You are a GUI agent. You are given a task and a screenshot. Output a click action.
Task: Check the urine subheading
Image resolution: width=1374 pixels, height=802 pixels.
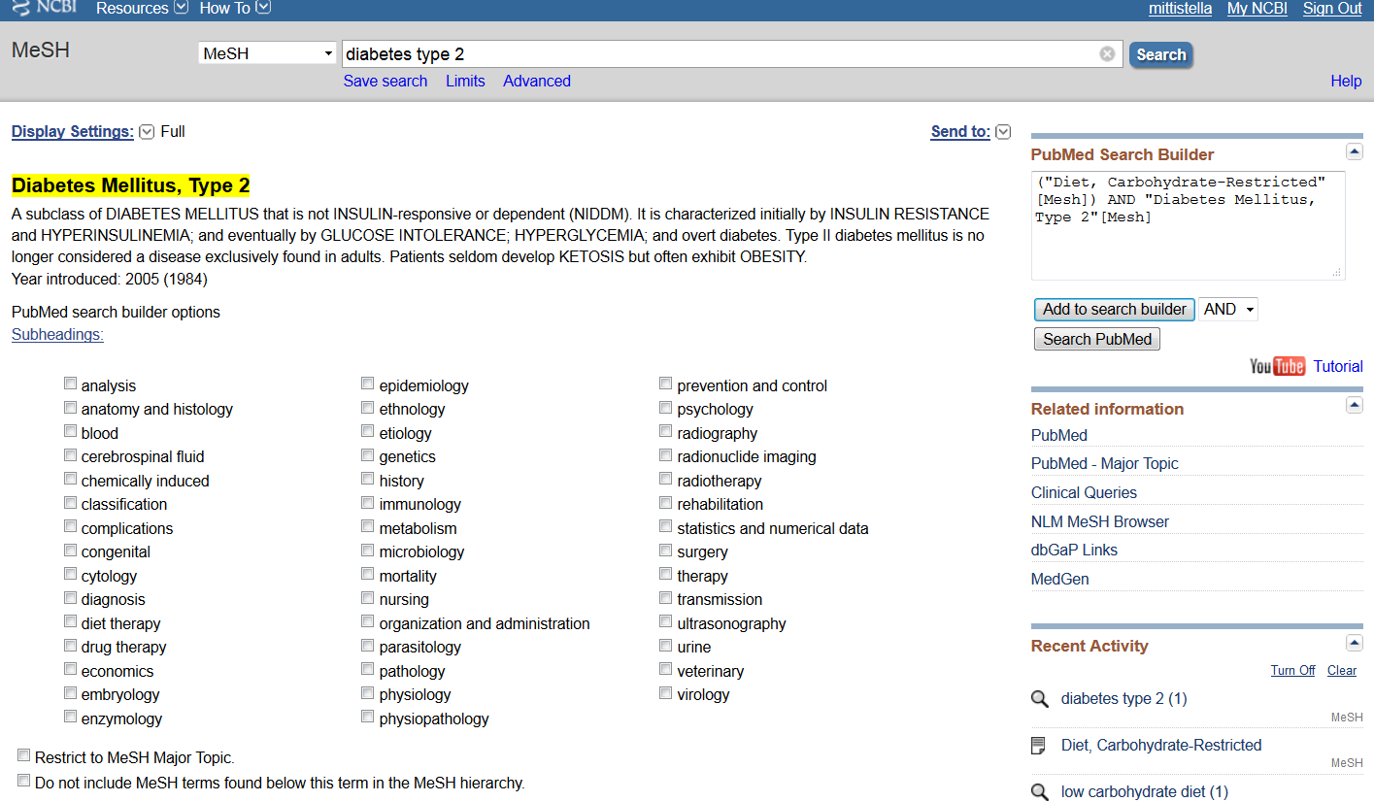click(x=666, y=646)
